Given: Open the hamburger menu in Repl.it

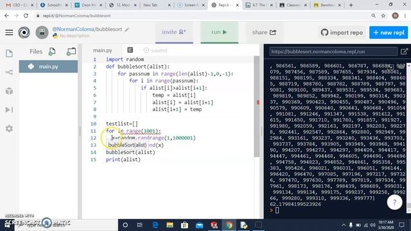Looking at the screenshot, I should click(9, 33).
